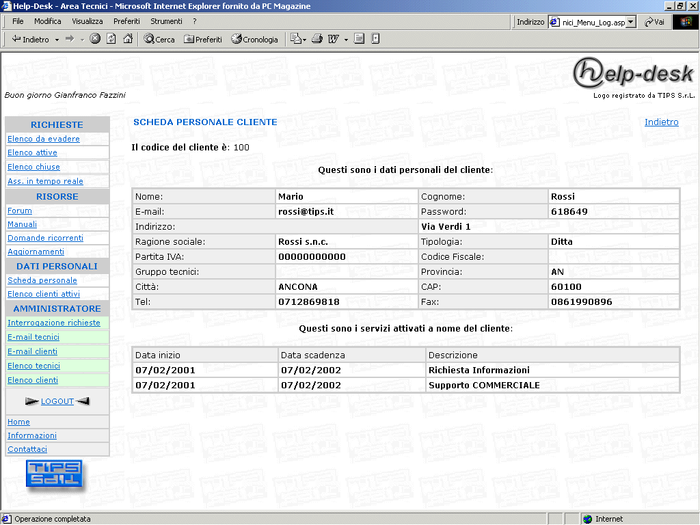Open the Informazioni link

32,435
